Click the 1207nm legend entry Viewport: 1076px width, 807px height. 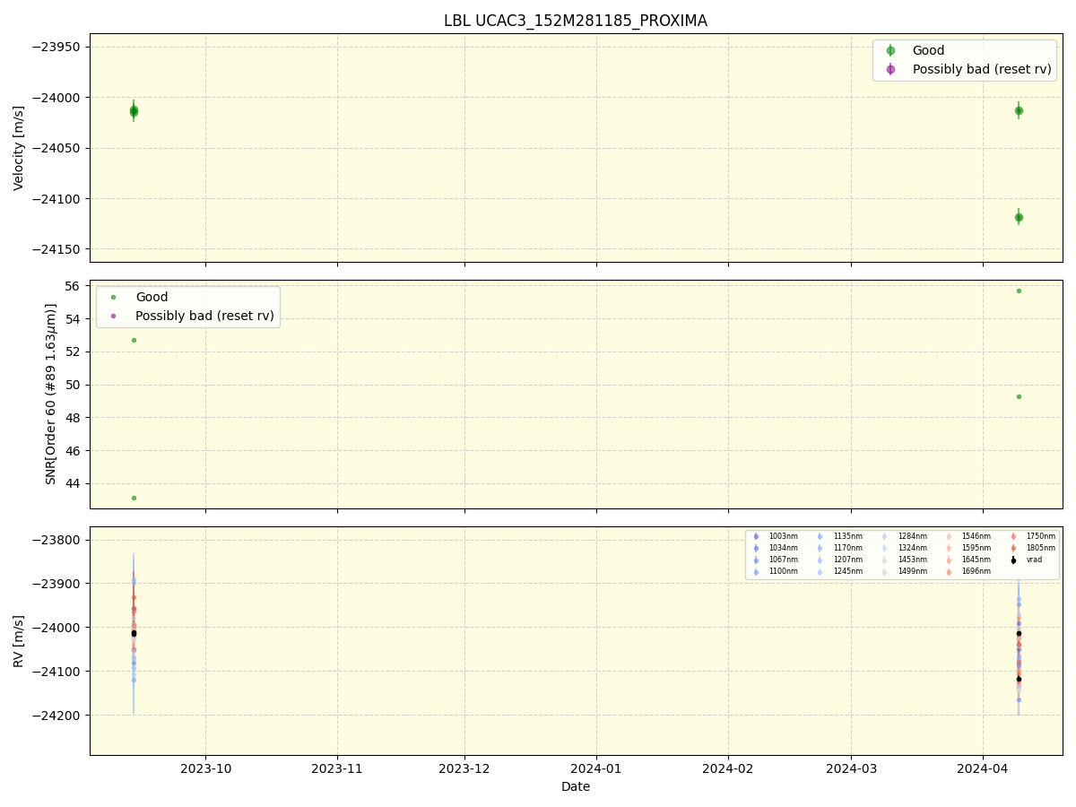point(841,560)
